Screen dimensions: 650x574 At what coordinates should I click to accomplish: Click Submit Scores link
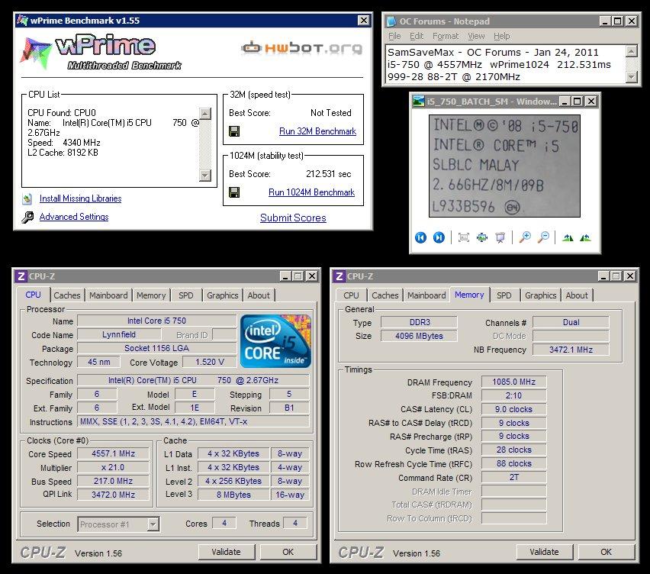[293, 218]
